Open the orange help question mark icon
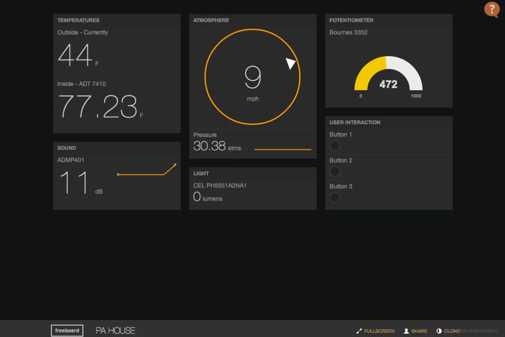Image resolution: width=505 pixels, height=337 pixels. pyautogui.click(x=491, y=9)
